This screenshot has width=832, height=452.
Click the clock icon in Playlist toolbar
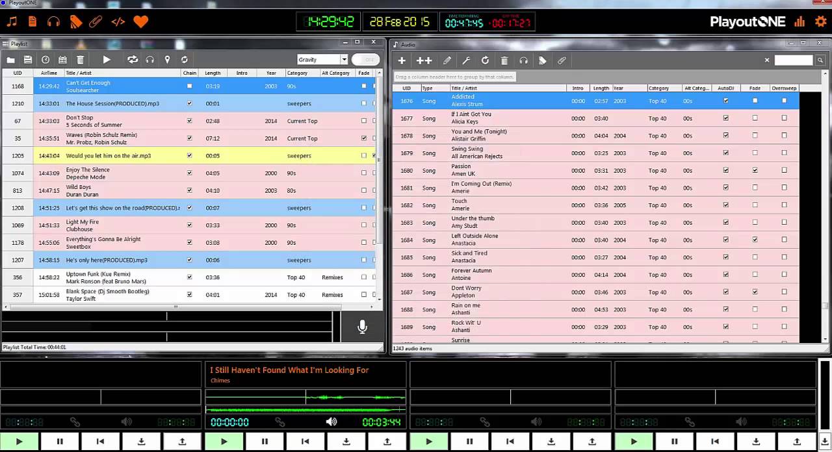coord(45,60)
